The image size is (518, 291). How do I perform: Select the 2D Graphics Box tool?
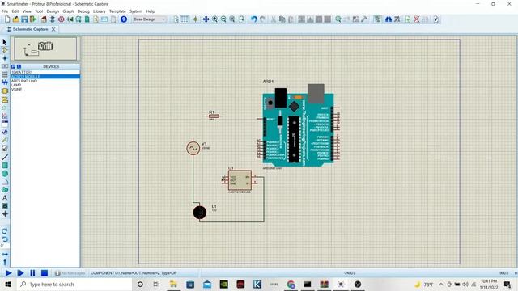(5, 166)
